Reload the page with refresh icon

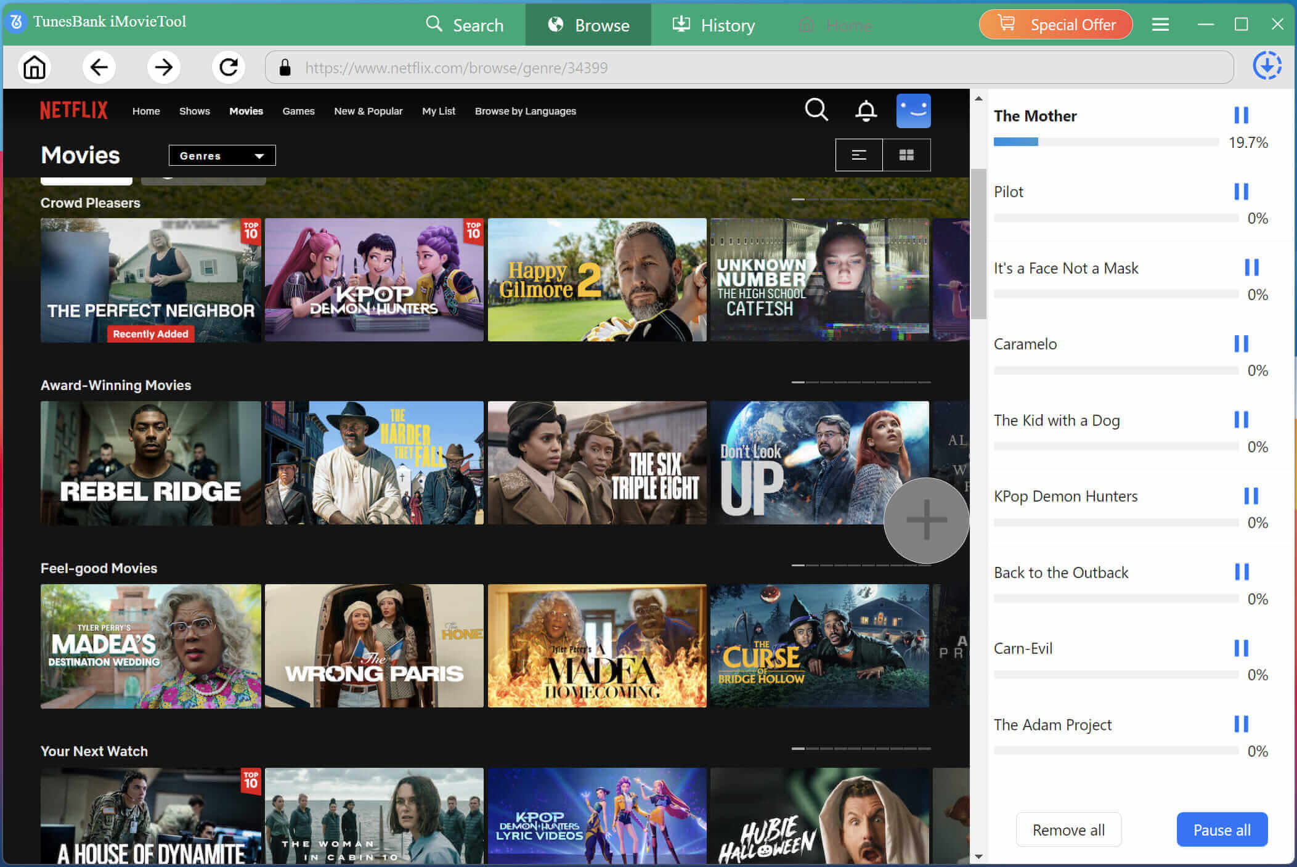pyautogui.click(x=229, y=67)
